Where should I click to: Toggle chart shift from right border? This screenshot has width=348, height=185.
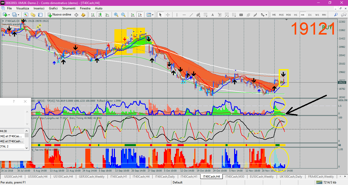[x=140, y=15]
